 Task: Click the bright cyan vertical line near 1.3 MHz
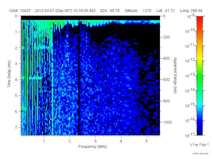[x=52, y=81]
